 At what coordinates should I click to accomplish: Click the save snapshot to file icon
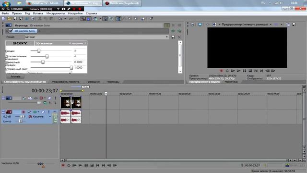click(294, 25)
